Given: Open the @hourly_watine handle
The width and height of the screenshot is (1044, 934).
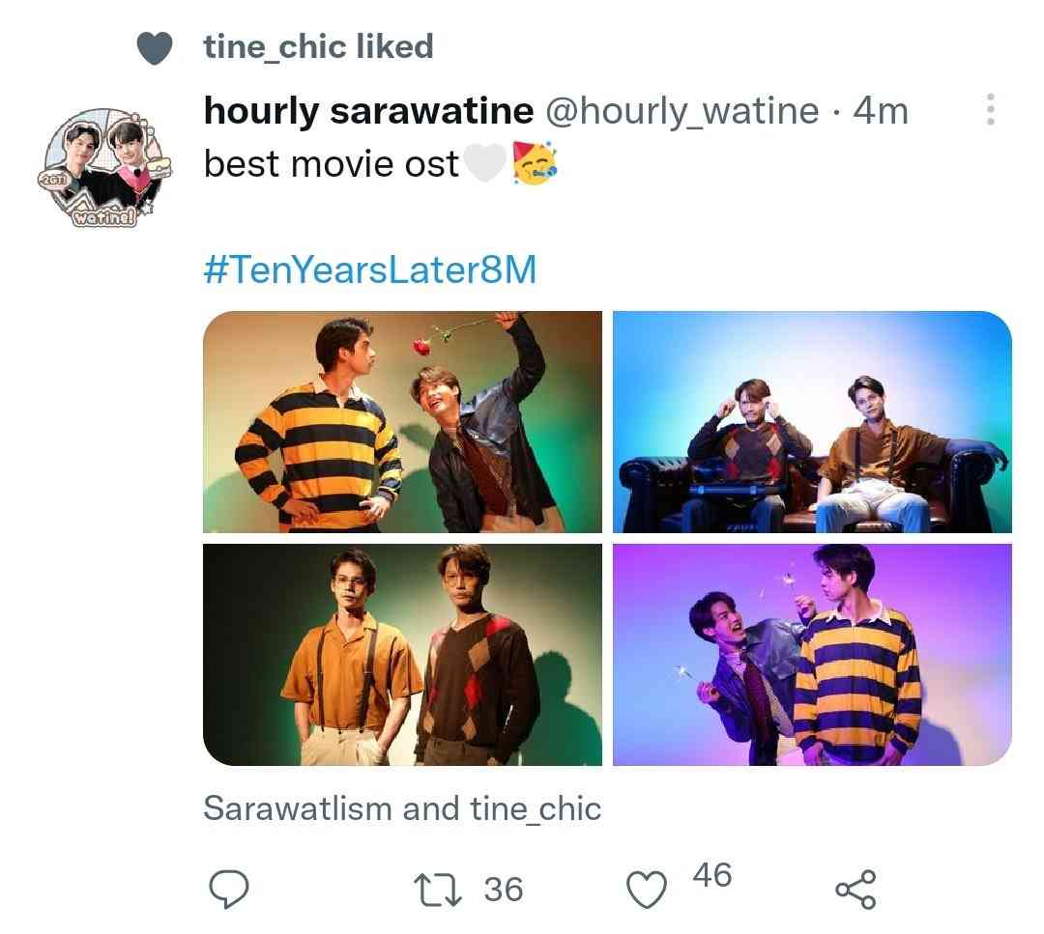Looking at the screenshot, I should (681, 110).
